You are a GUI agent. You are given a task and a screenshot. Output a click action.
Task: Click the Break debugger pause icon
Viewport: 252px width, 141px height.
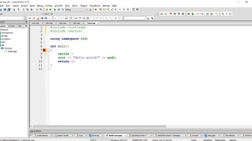(x=124, y=9)
